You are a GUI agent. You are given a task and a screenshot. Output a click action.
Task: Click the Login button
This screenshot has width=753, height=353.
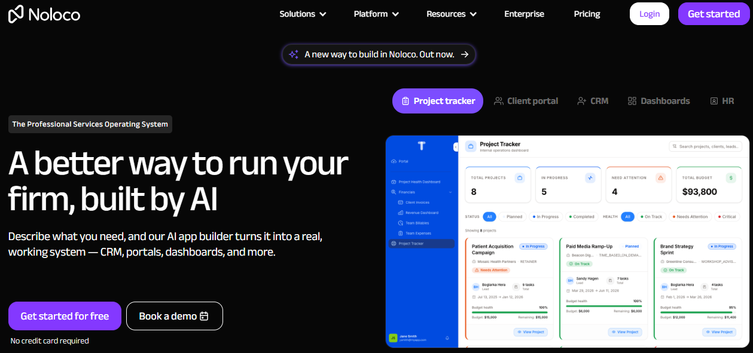tap(650, 14)
